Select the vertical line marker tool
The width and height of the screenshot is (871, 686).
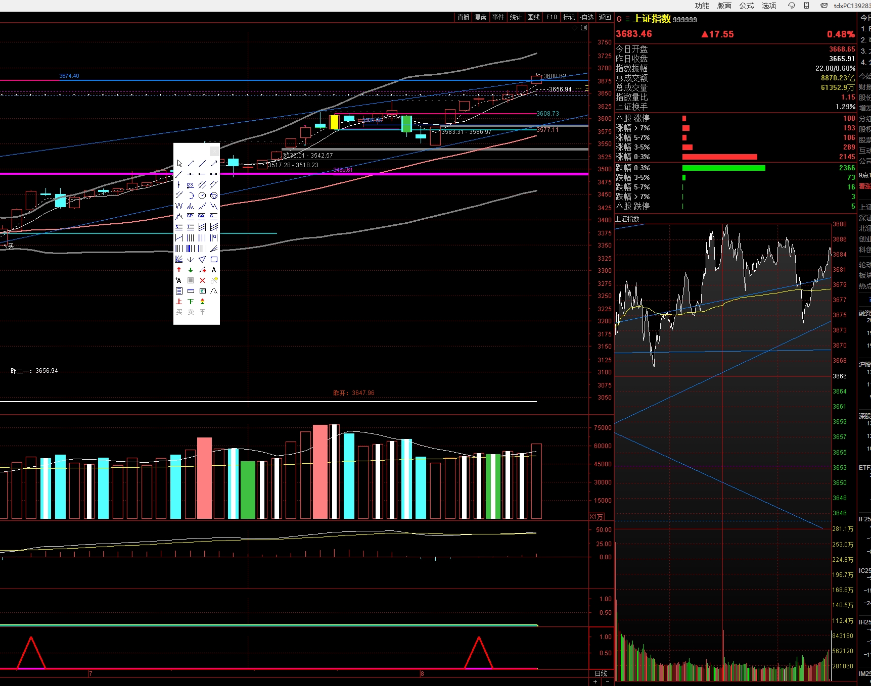(x=179, y=185)
